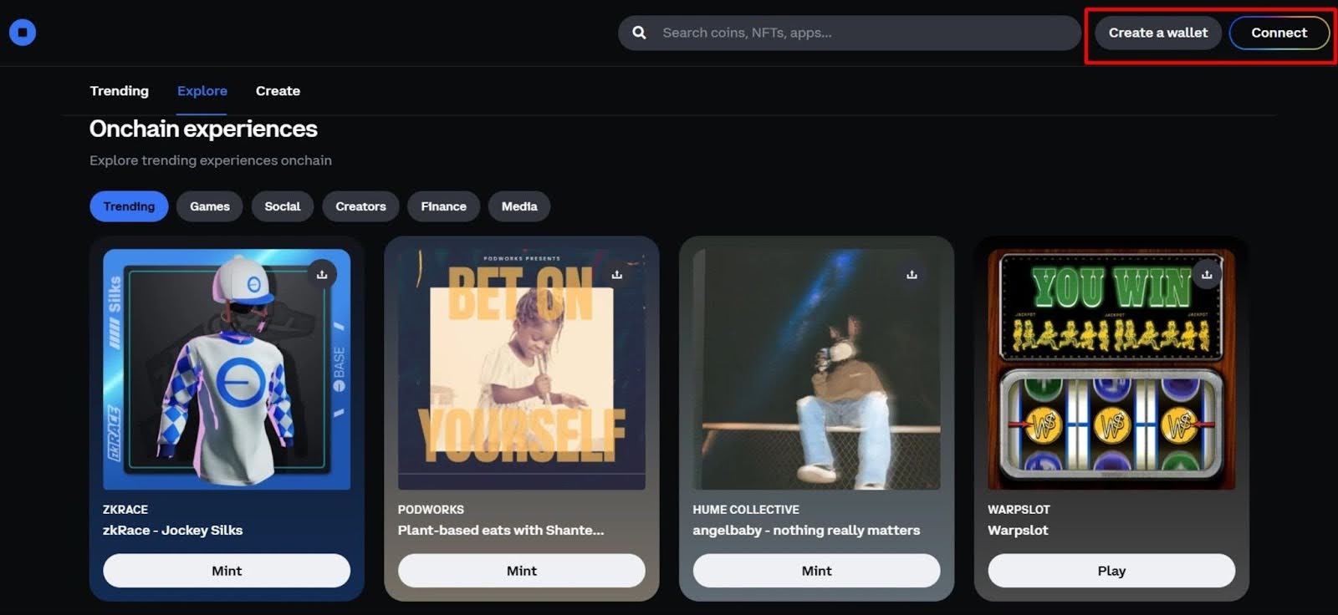Click share icon on Warpslot card
The width and height of the screenshot is (1338, 615).
pyautogui.click(x=1207, y=274)
